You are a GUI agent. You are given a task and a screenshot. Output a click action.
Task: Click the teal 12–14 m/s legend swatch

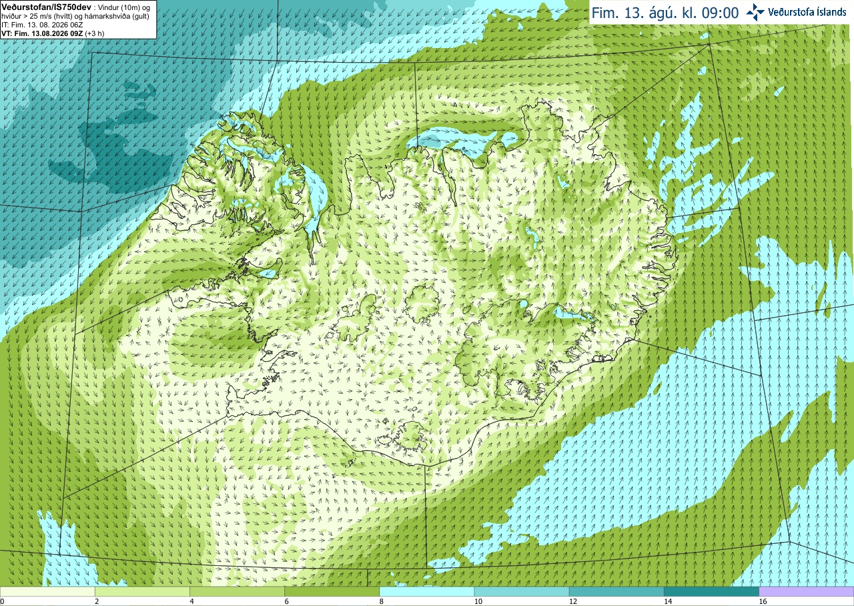[616, 591]
